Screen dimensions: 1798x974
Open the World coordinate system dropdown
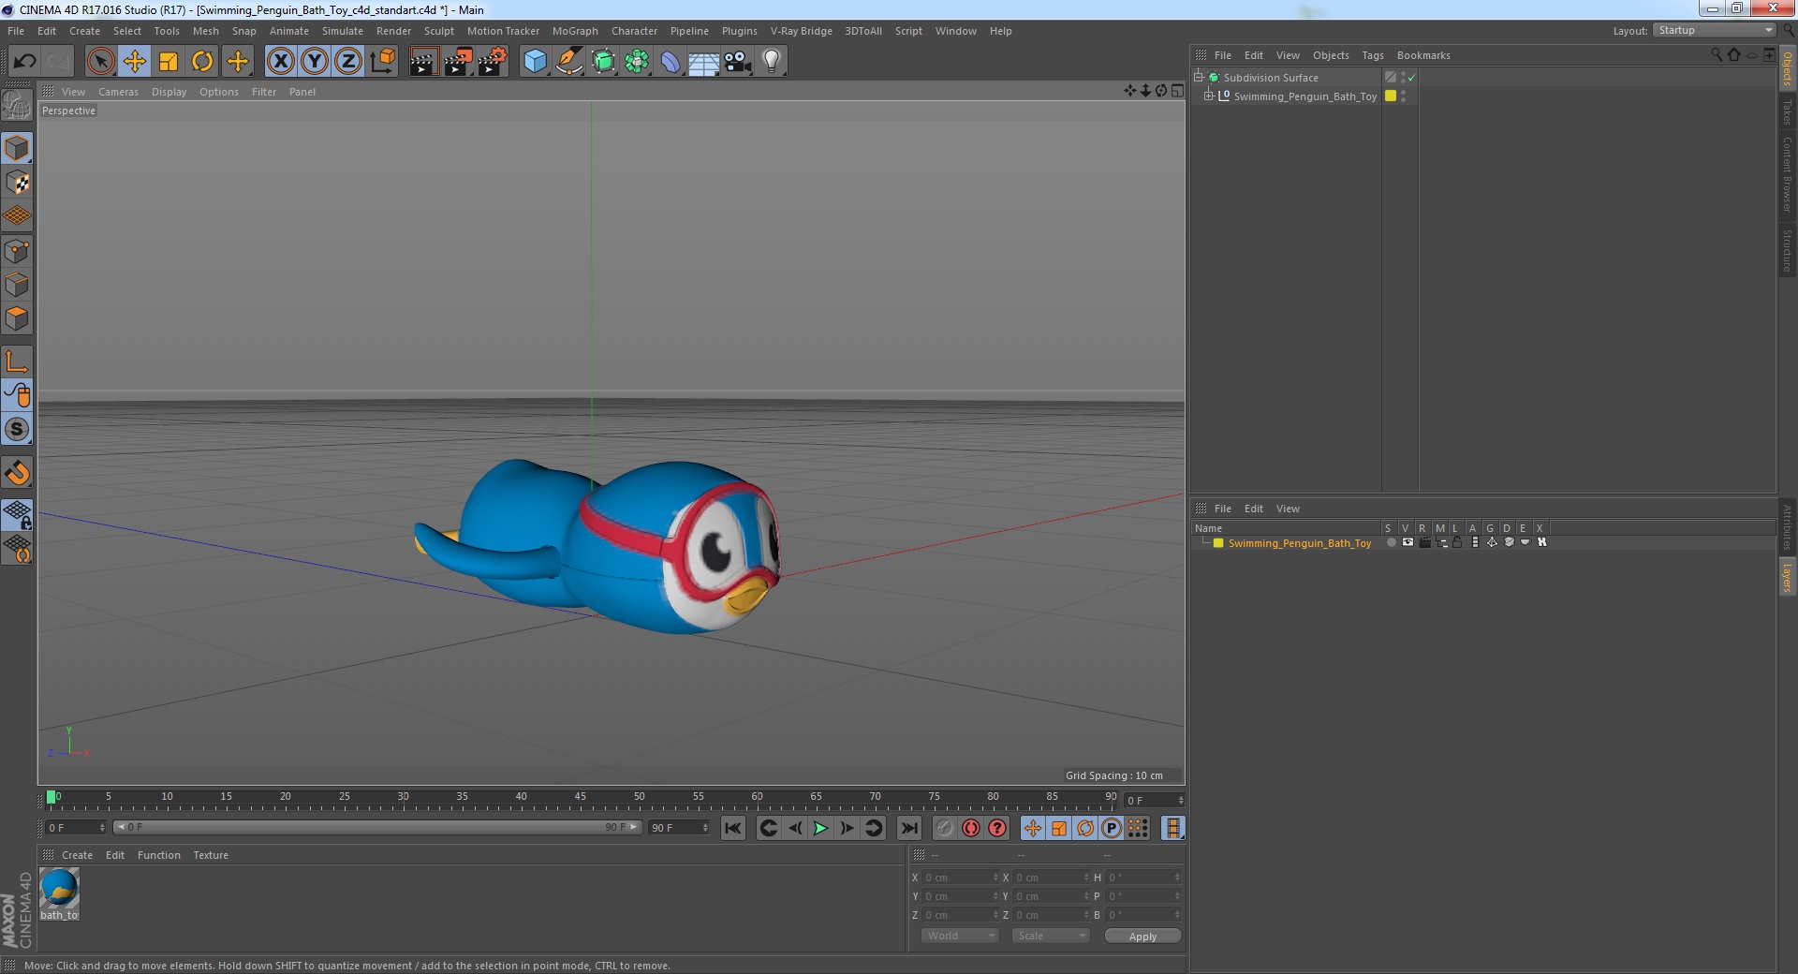[960, 936]
